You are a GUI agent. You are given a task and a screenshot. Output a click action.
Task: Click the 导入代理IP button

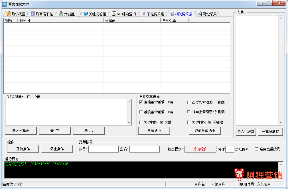[x=246, y=131]
